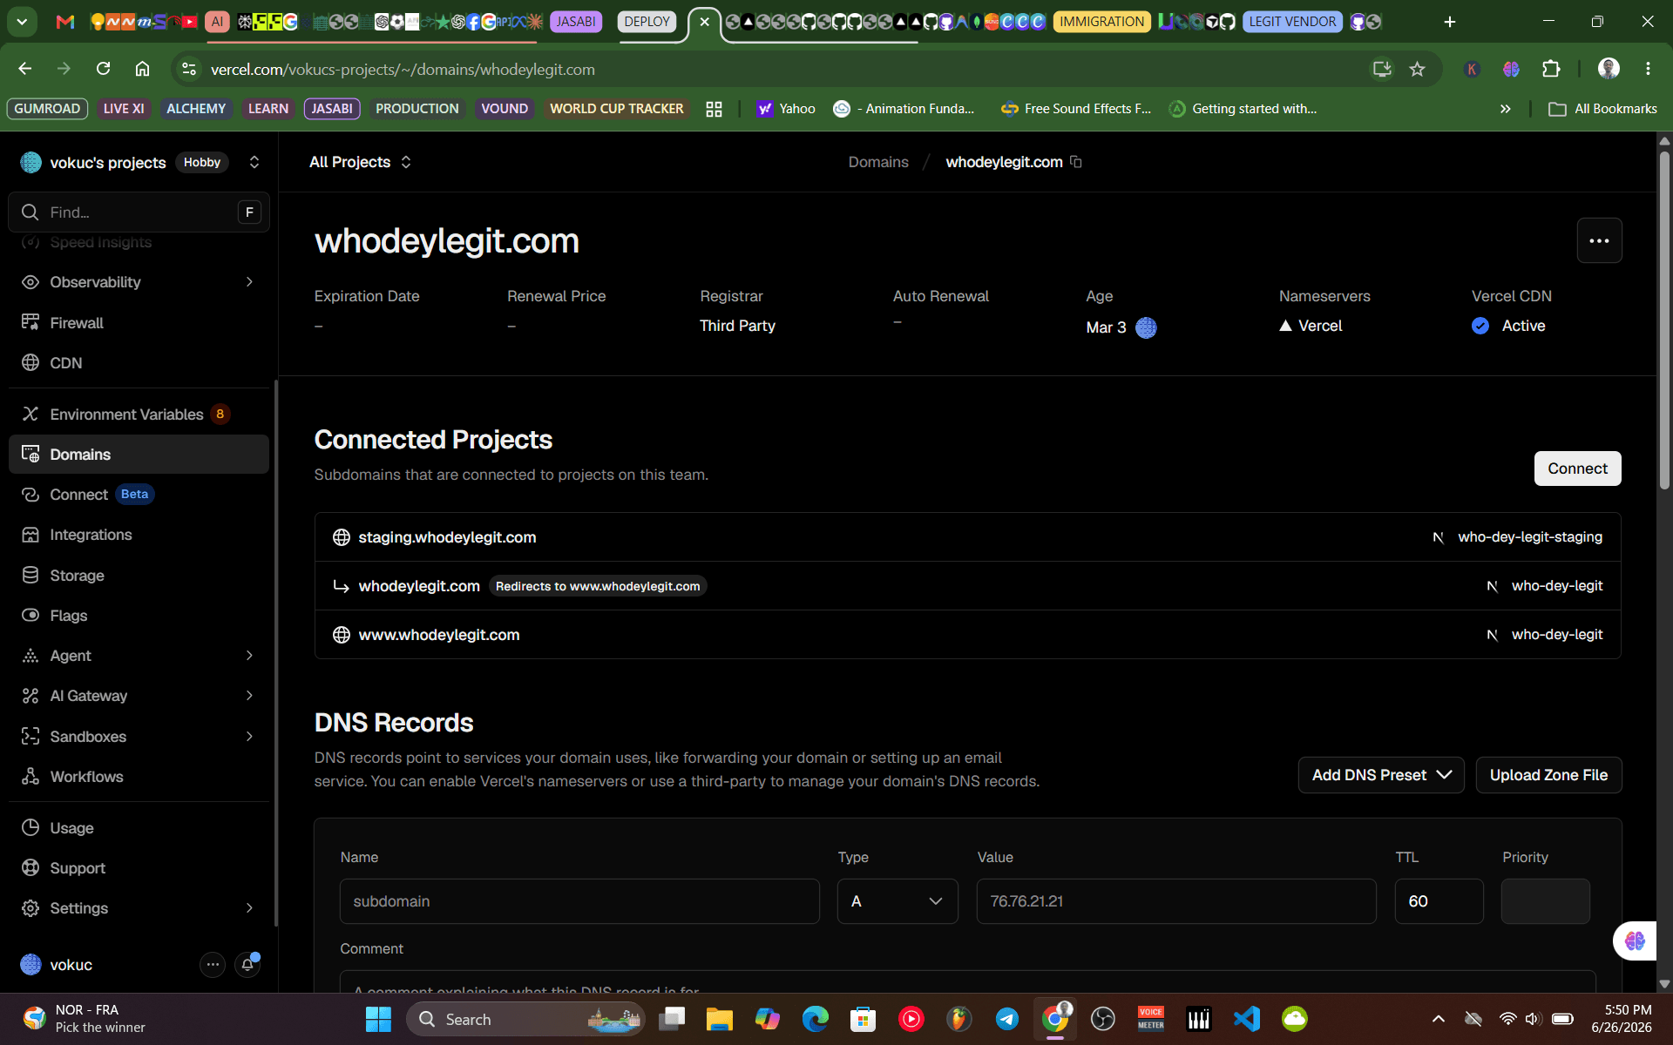Open the Support sidebar item
Image resolution: width=1673 pixels, height=1045 pixels.
coord(139,868)
